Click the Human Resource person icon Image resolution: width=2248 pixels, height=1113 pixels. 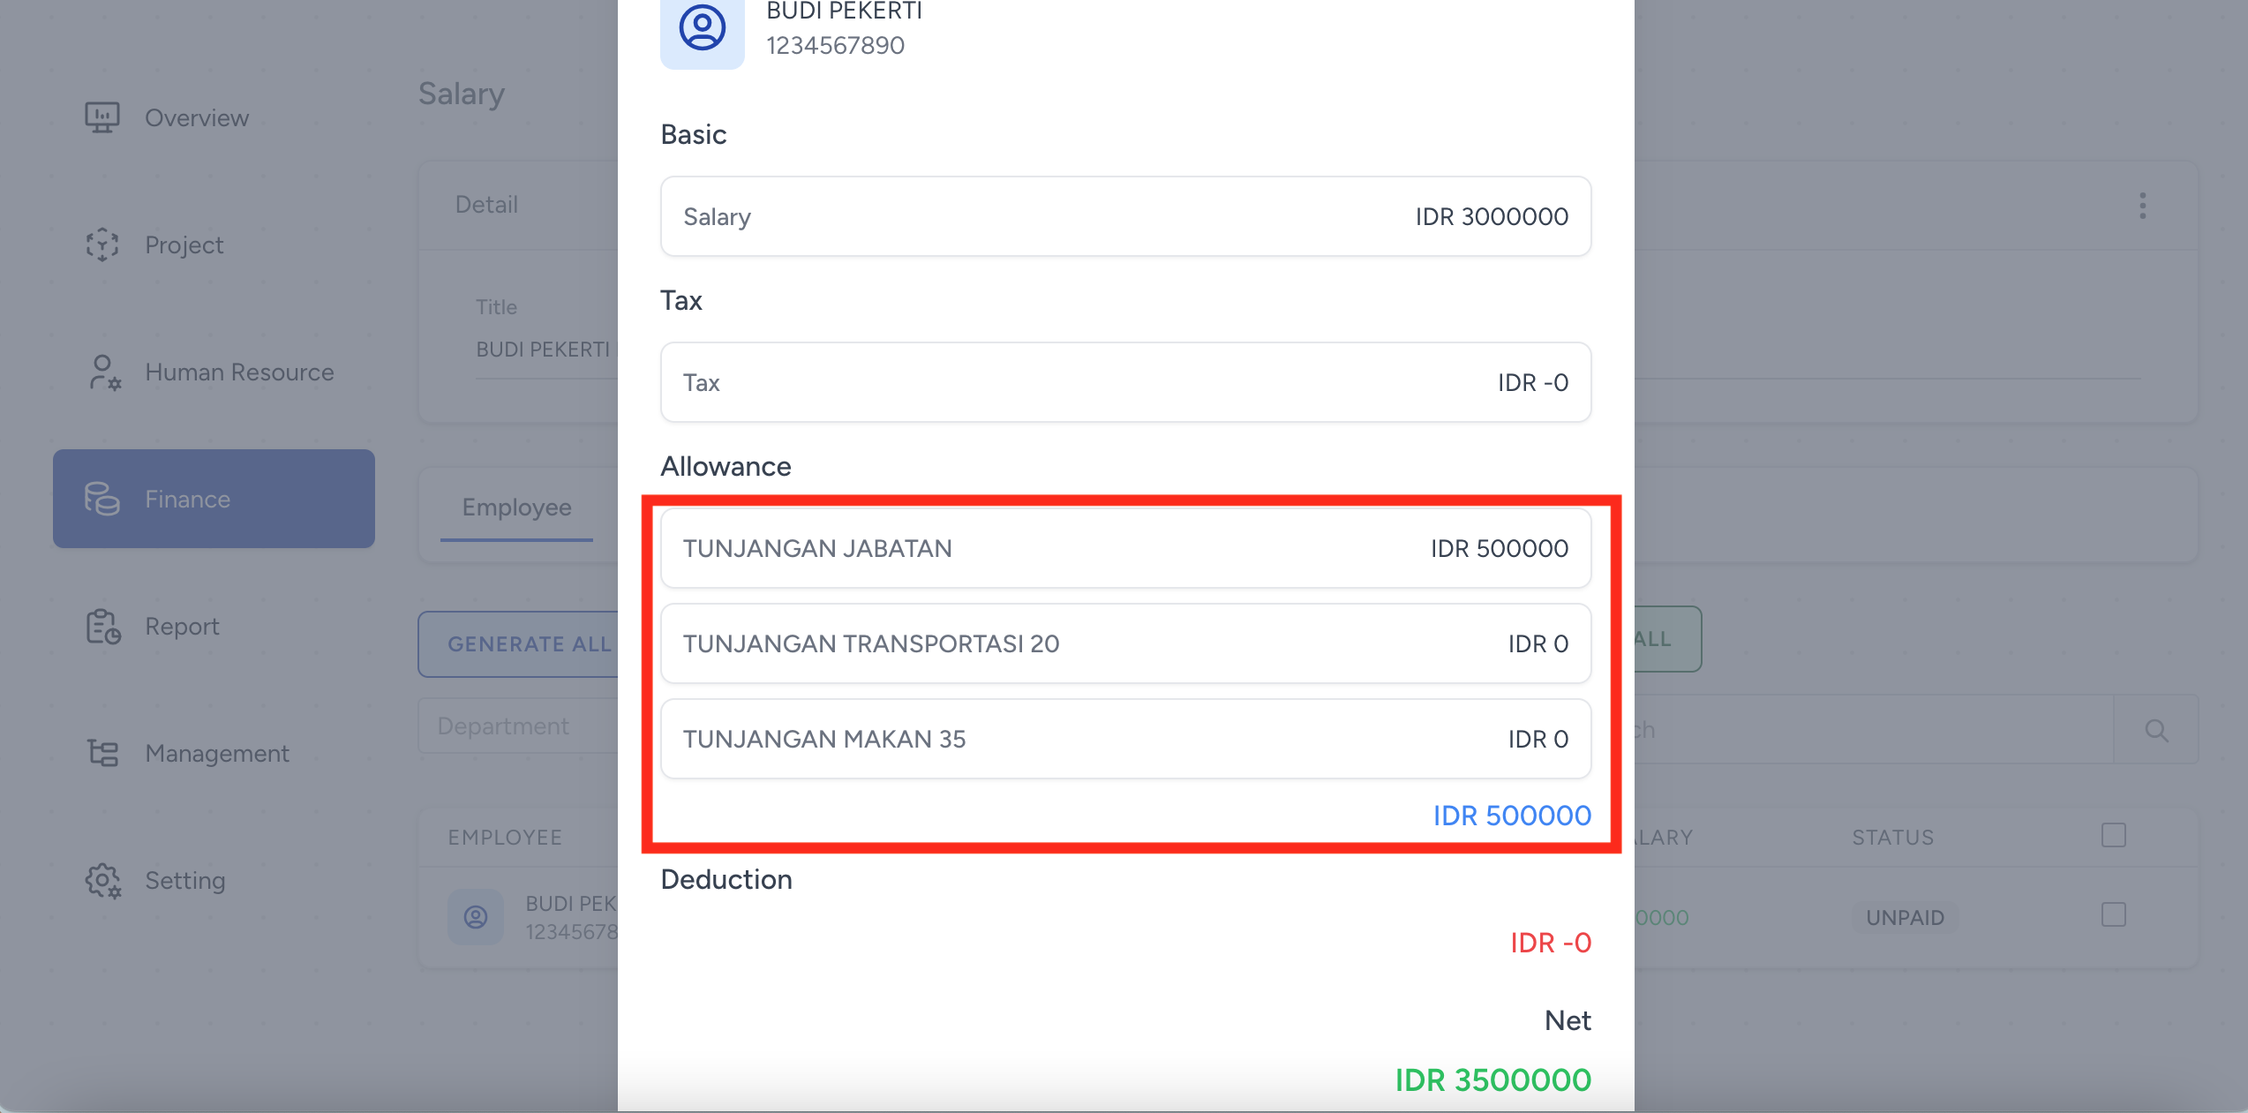click(x=104, y=372)
